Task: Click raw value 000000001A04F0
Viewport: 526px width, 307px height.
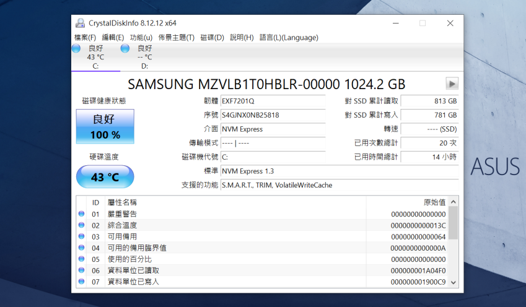Action: (x=418, y=270)
